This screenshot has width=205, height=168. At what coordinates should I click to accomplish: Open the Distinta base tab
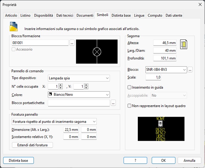point(121,15)
